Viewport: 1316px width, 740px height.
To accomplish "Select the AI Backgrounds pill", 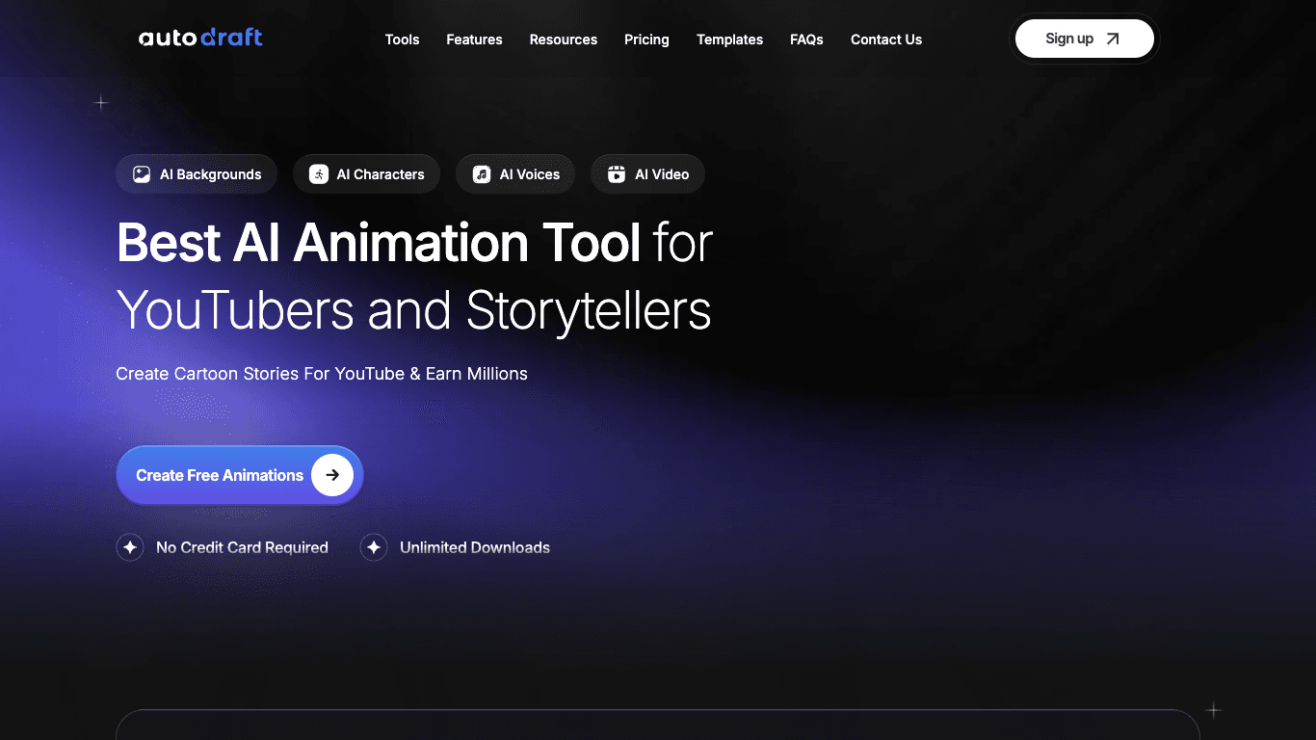I will (197, 174).
